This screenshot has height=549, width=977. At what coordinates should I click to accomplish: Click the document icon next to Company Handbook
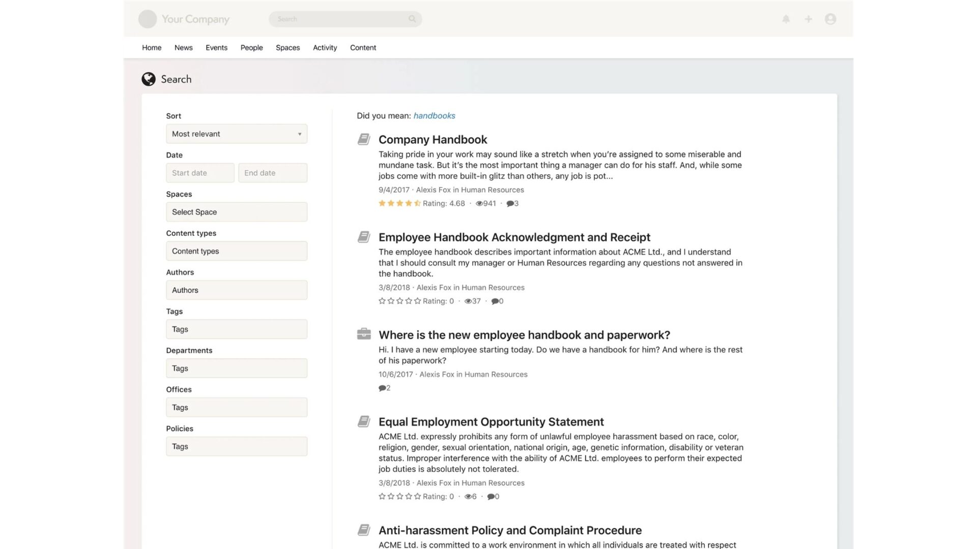[364, 139]
